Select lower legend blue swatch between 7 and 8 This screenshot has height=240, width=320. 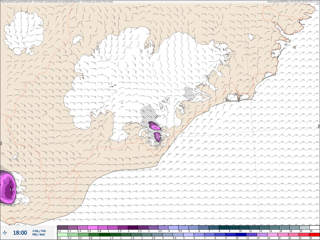209,235
